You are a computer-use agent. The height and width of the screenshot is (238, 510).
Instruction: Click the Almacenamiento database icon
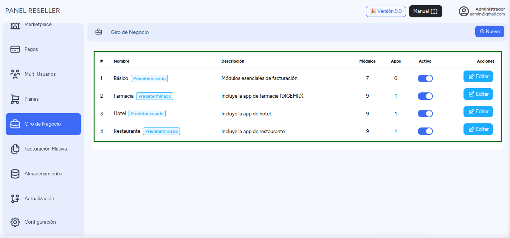pos(15,174)
